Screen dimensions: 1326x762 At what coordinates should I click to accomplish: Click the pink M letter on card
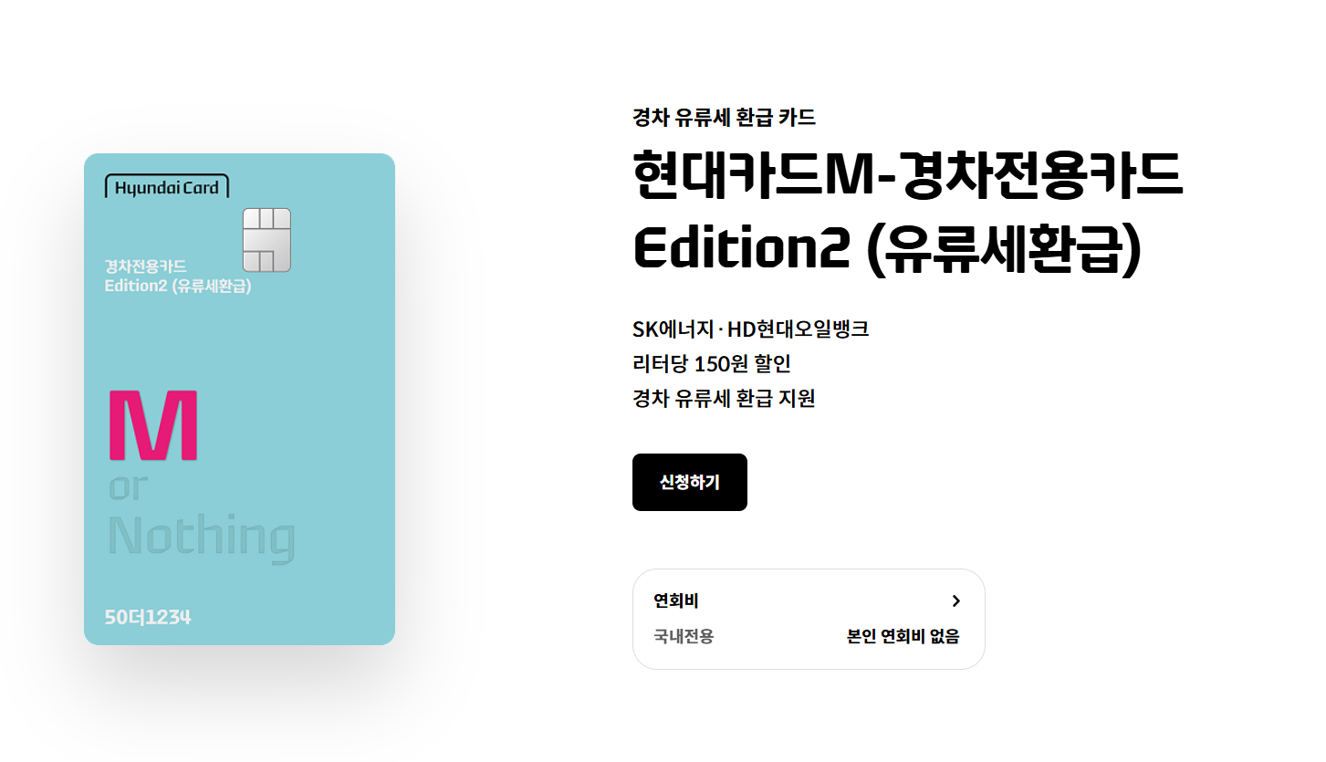pyautogui.click(x=153, y=424)
